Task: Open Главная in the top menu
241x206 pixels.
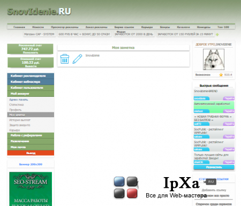Action: point(19,27)
